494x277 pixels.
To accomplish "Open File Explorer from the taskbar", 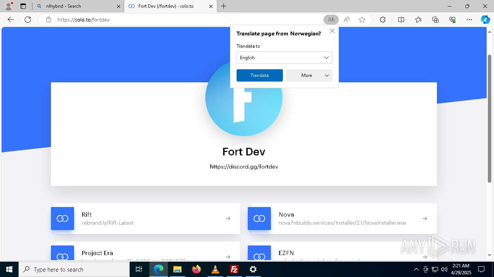I will click(x=177, y=269).
